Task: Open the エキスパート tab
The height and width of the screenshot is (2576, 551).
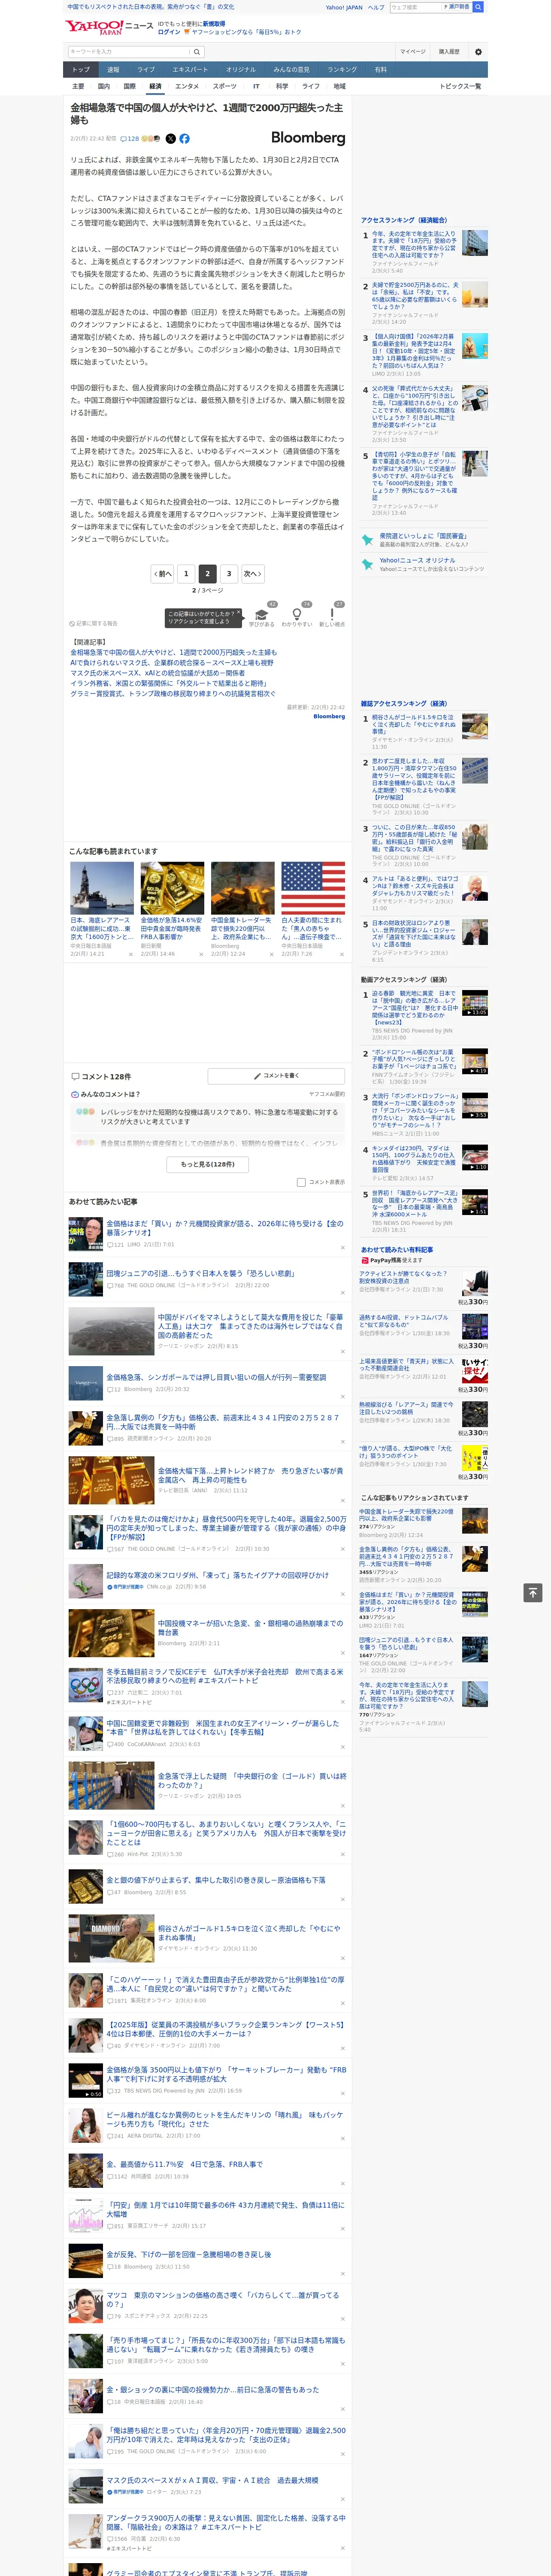Action: tap(190, 70)
